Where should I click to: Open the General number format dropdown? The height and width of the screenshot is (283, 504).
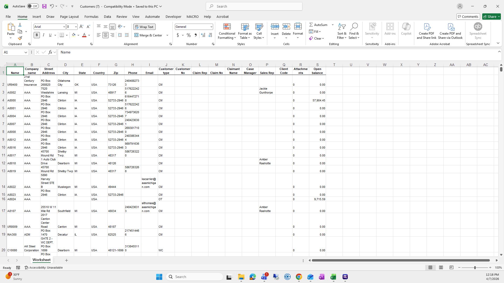pos(211,27)
